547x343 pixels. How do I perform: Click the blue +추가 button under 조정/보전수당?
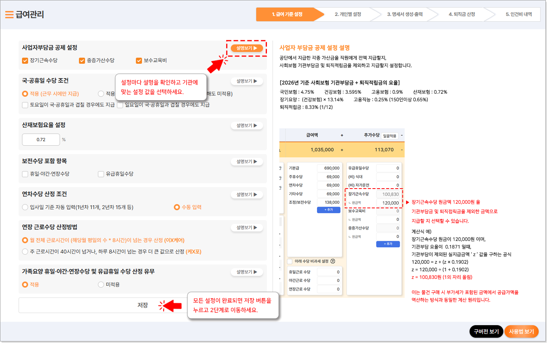click(328, 210)
